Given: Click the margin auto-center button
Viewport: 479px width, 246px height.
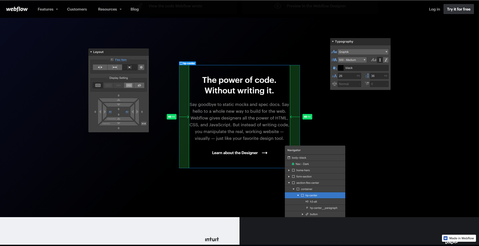Looking at the screenshot, I should [x=144, y=124].
